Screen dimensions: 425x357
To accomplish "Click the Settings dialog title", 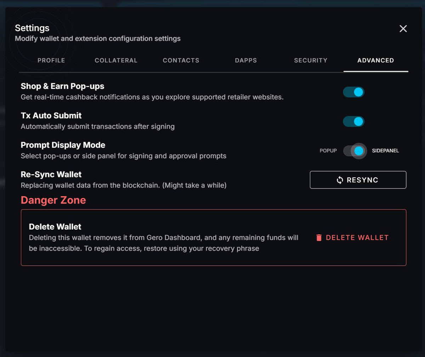I will pyautogui.click(x=32, y=28).
